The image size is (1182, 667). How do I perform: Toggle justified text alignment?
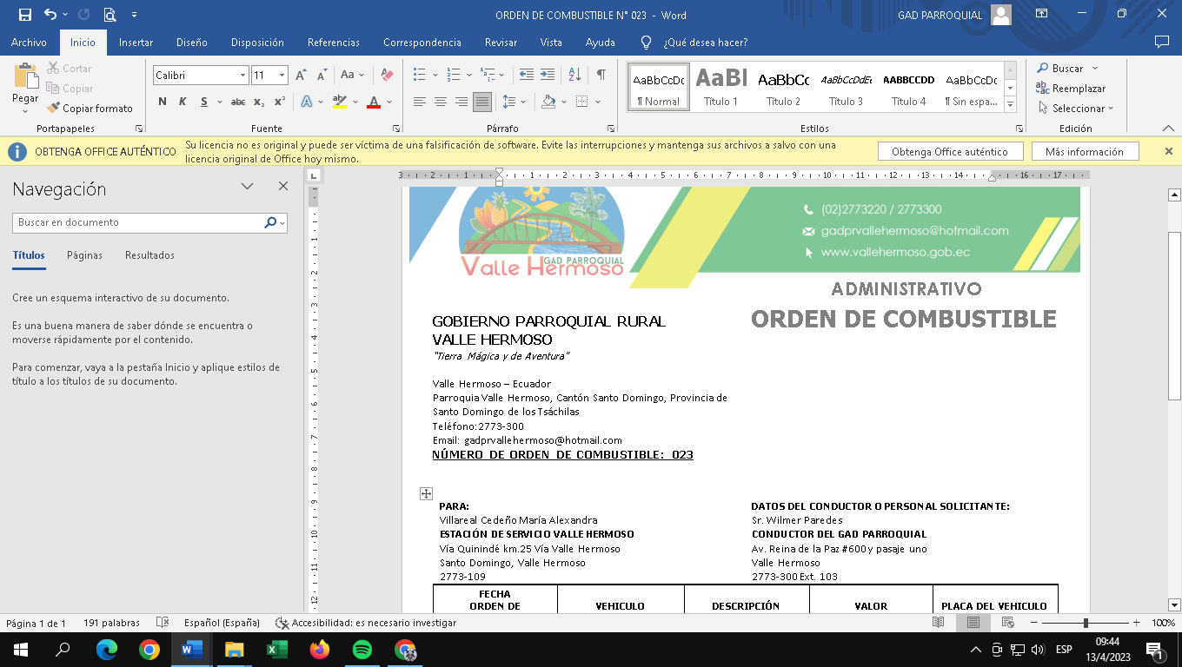[x=481, y=102]
